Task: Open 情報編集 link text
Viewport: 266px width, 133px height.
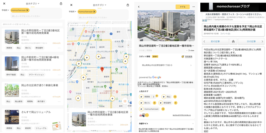Action: pyautogui.click(x=189, y=57)
